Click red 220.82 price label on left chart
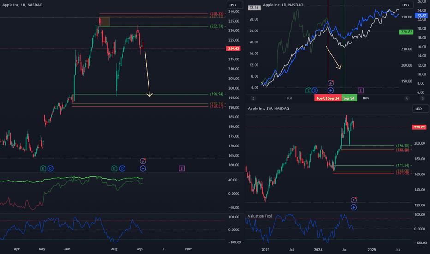The image size is (430, 254). pos(233,48)
